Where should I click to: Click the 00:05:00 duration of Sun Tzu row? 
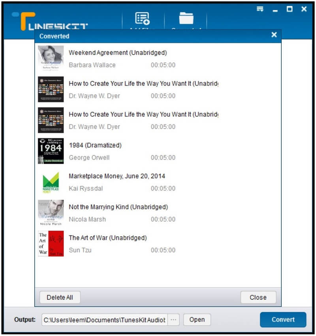pos(163,250)
